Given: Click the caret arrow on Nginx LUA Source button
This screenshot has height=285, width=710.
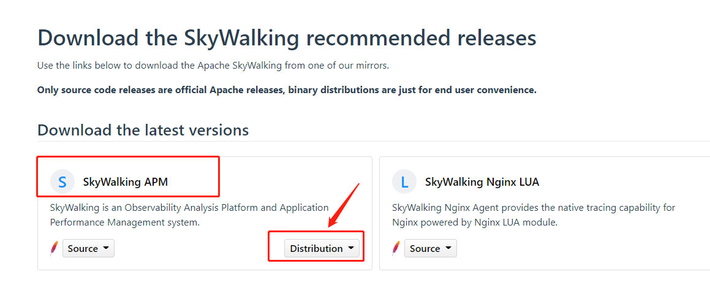Looking at the screenshot, I should (x=448, y=248).
